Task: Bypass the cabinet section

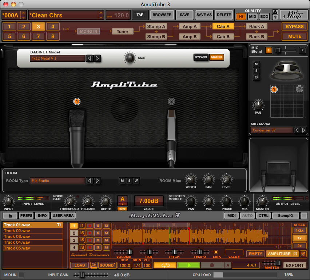Action: [201, 57]
